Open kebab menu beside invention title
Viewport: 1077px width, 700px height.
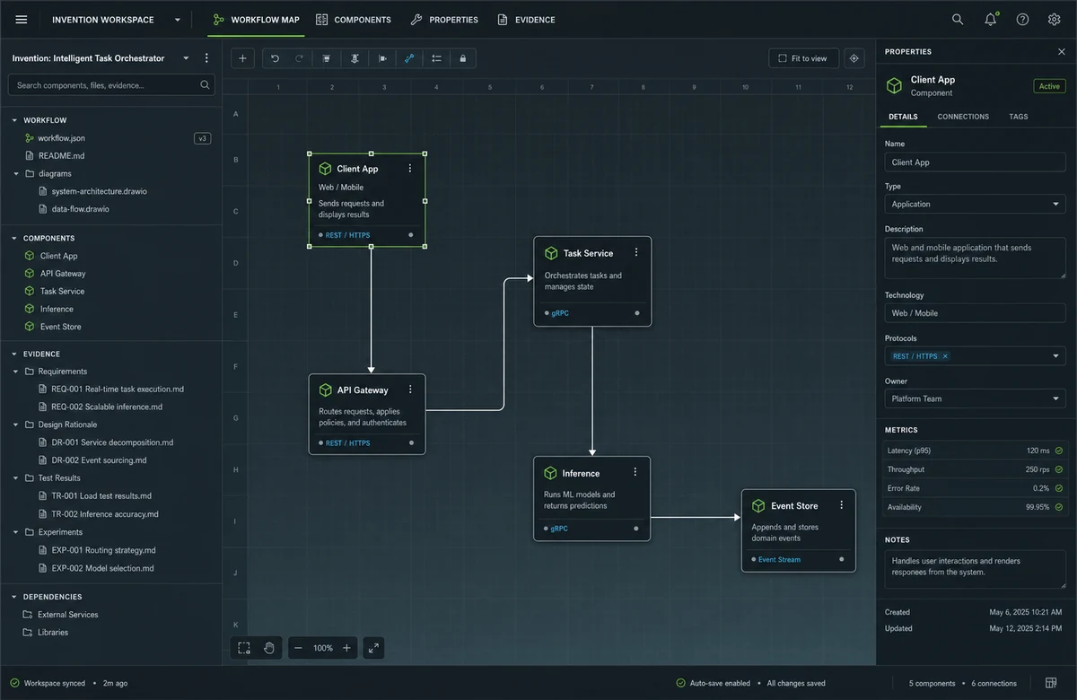(206, 58)
